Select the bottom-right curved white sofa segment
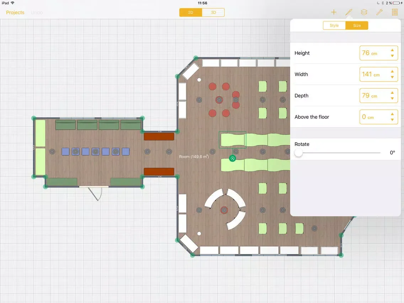 point(236,220)
